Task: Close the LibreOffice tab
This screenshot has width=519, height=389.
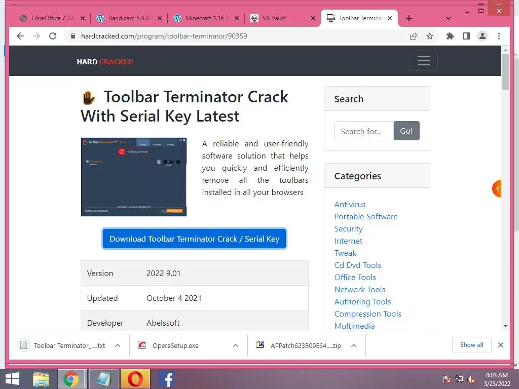Action: click(83, 19)
